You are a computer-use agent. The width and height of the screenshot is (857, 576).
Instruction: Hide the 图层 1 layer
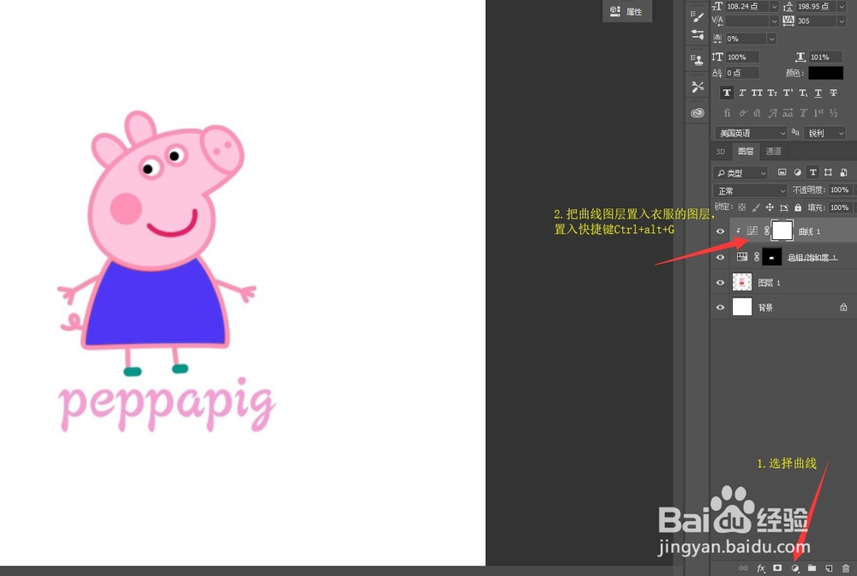click(x=721, y=283)
